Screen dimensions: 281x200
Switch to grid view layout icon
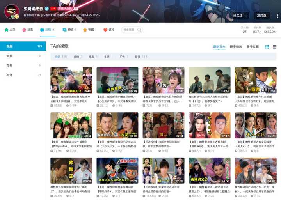[x=267, y=47]
